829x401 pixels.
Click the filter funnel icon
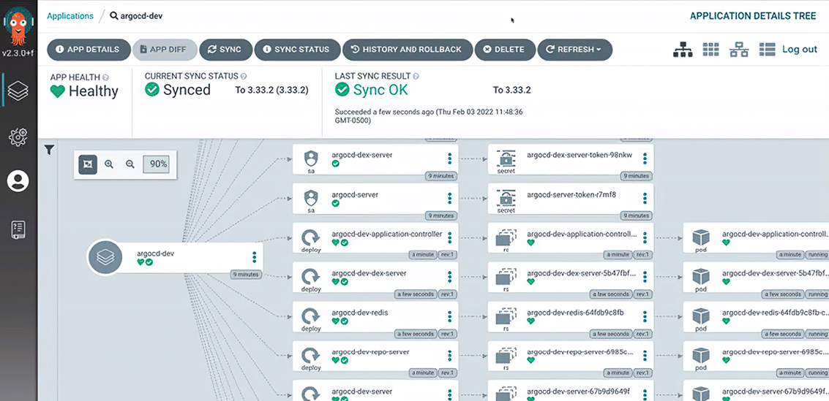[x=49, y=150]
